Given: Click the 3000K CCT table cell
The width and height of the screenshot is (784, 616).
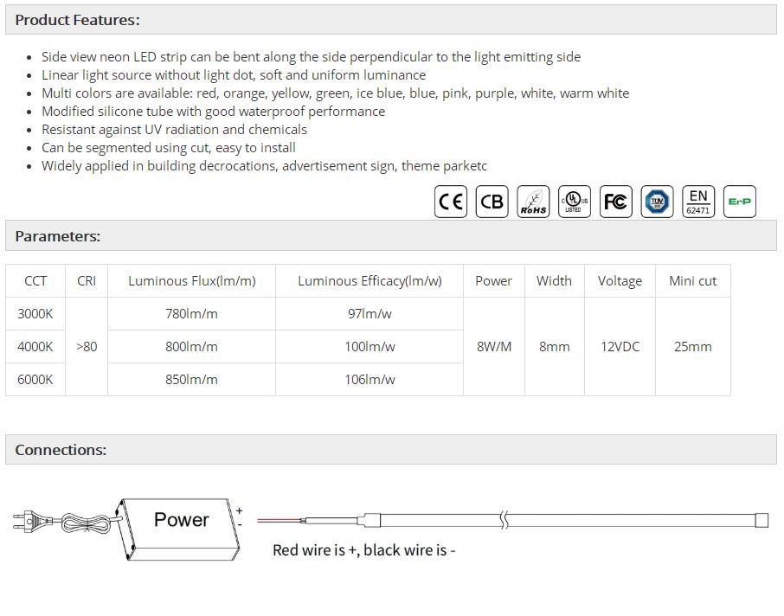Looking at the screenshot, I should [35, 314].
